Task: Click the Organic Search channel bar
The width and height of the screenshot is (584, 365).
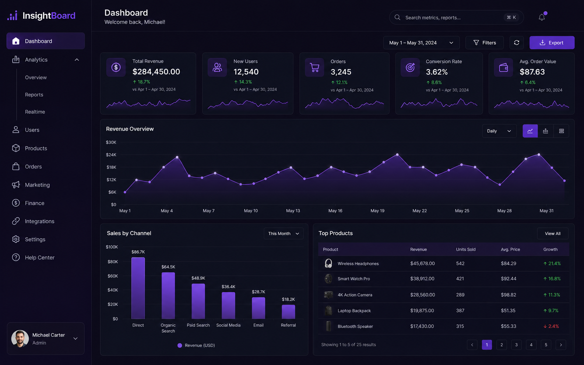Action: pos(168,295)
